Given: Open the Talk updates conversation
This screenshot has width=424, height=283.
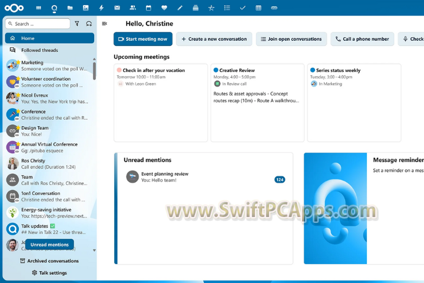Looking at the screenshot, I should click(x=49, y=229).
